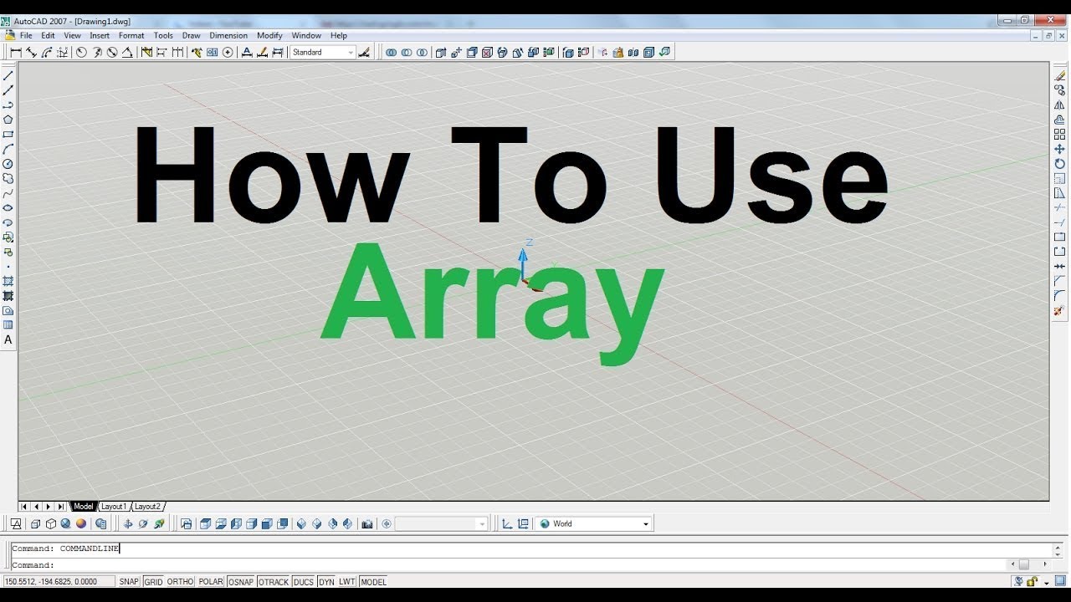Image resolution: width=1071 pixels, height=602 pixels.
Task: Select the Angular dimension tool
Action: tap(127, 52)
